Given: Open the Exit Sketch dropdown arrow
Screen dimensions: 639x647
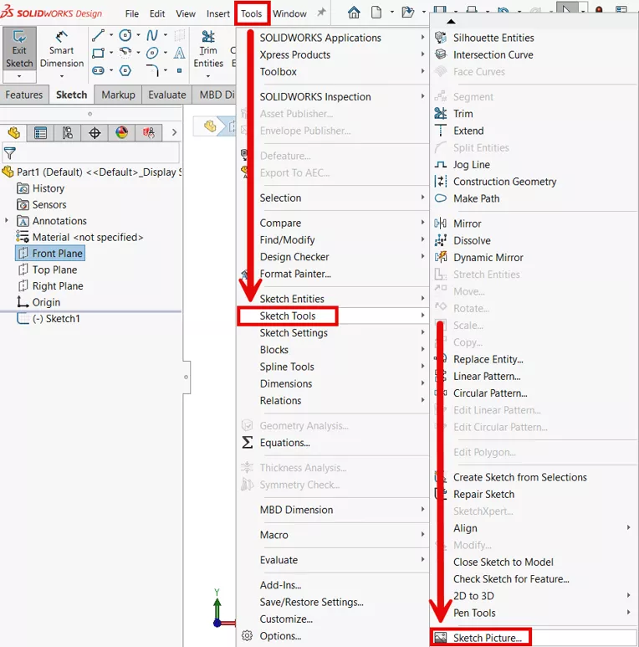Looking at the screenshot, I should [x=19, y=76].
